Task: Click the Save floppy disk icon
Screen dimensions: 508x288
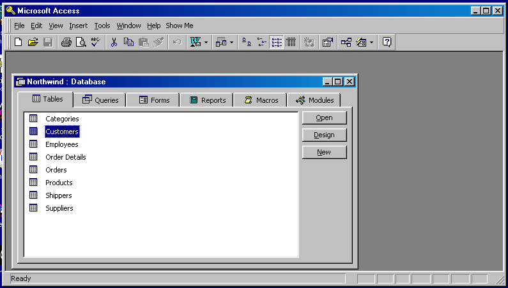Action: pos(48,42)
